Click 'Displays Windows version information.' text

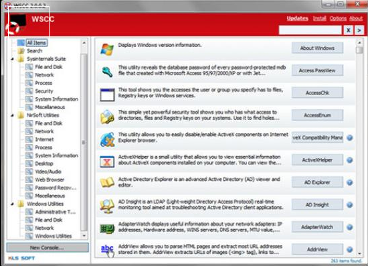pyautogui.click(x=160, y=45)
